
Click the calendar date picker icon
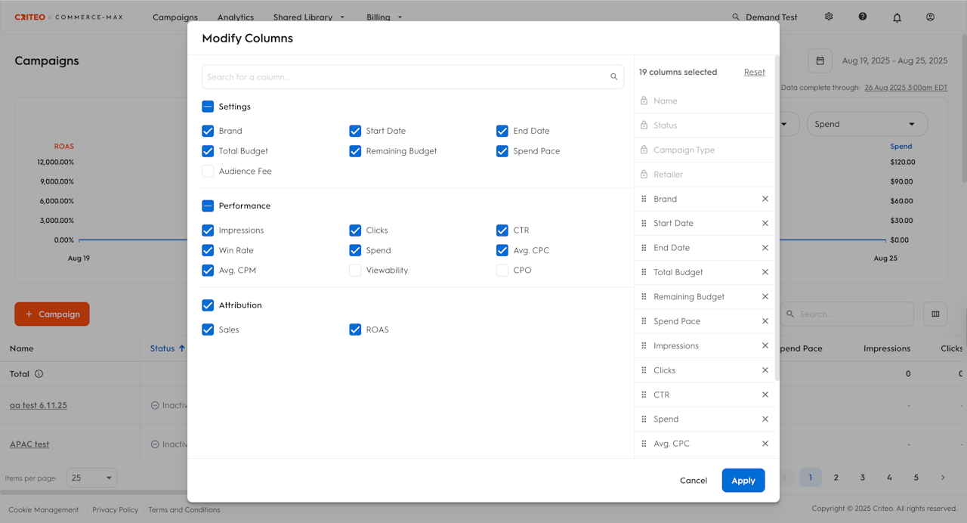[x=820, y=61]
